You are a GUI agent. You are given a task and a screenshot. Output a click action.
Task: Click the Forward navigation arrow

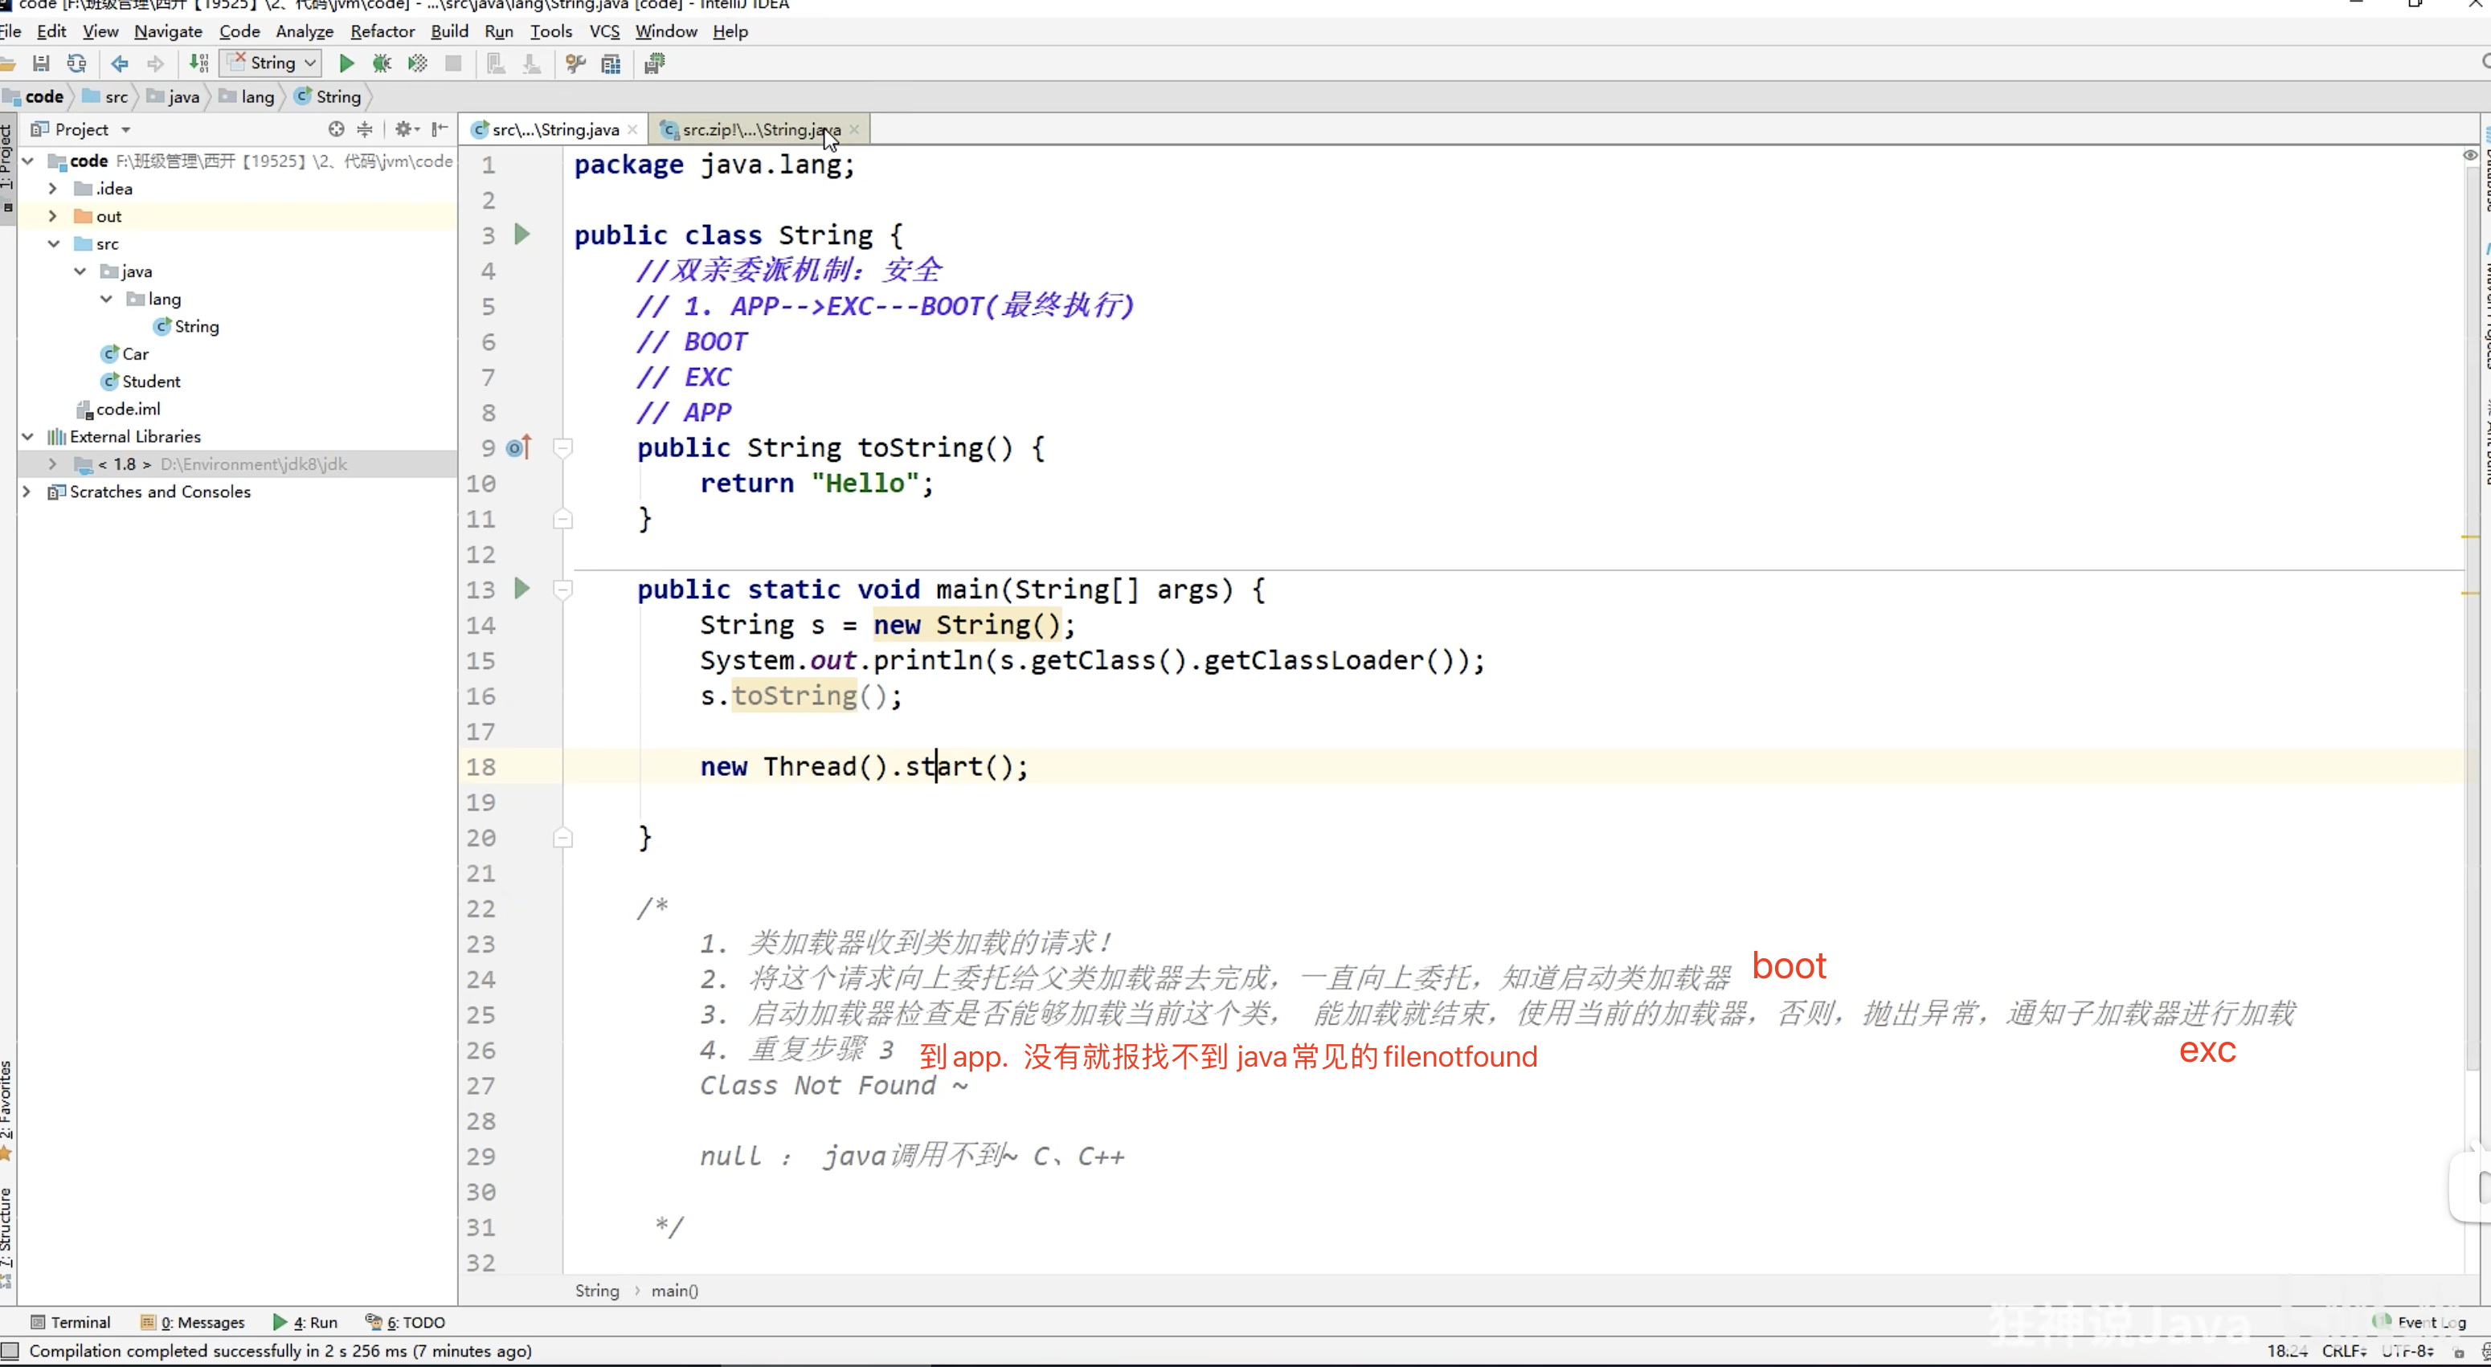(x=155, y=63)
